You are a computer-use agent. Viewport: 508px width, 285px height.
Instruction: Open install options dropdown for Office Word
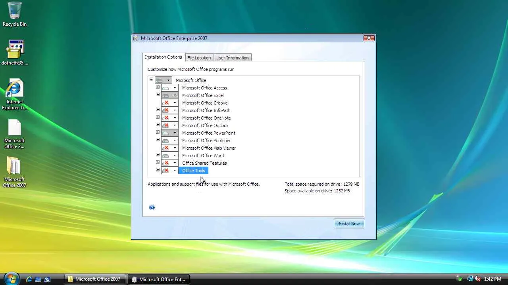click(x=170, y=156)
